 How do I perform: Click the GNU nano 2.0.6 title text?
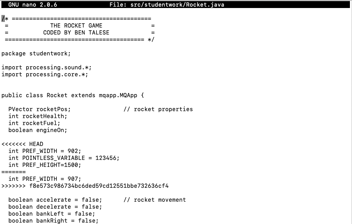click(32, 5)
